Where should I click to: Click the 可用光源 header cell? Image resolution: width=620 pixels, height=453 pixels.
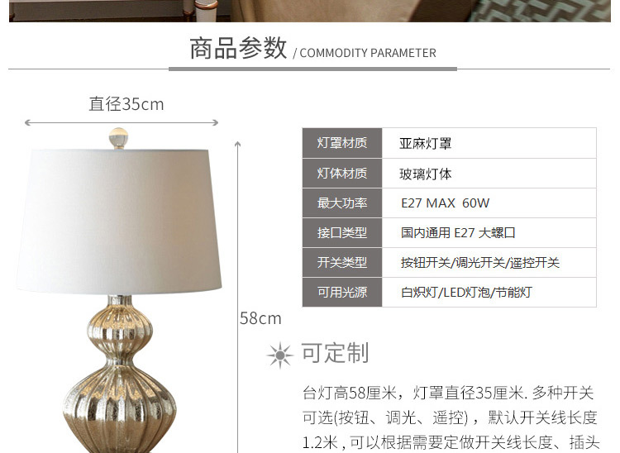point(342,292)
